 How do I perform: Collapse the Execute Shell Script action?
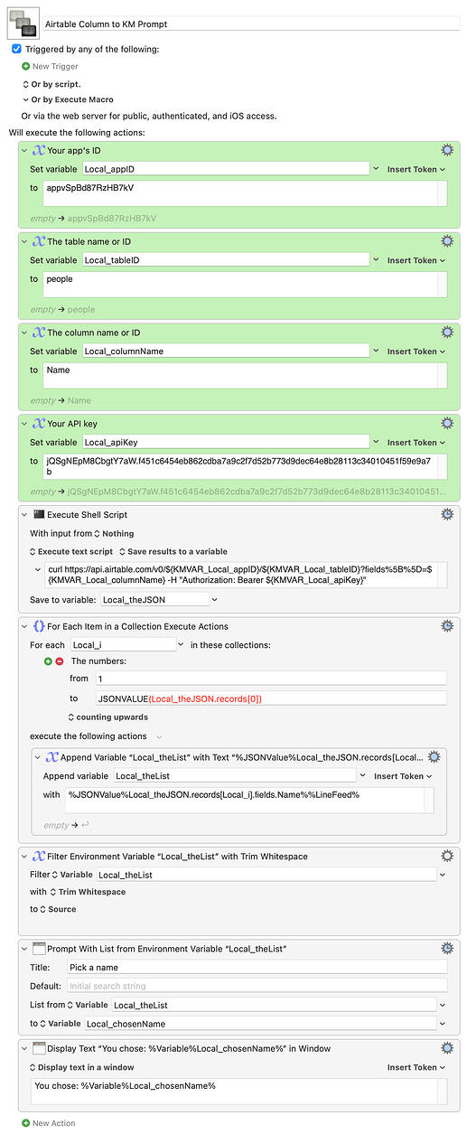[x=25, y=514]
